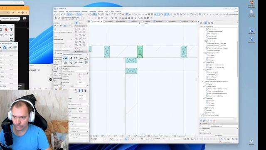Click the red R icon in the left palette
Screen dimensions: 266x150
point(6,30)
